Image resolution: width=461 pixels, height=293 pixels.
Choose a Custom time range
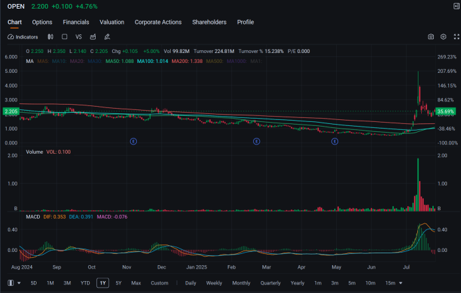click(x=159, y=283)
